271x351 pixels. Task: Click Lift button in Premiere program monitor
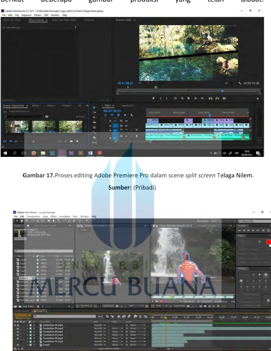[x=210, y=98]
